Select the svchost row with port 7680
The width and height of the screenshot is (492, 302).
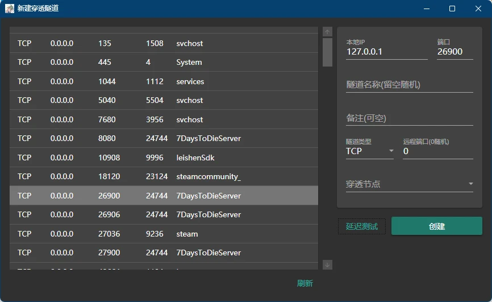pyautogui.click(x=164, y=119)
